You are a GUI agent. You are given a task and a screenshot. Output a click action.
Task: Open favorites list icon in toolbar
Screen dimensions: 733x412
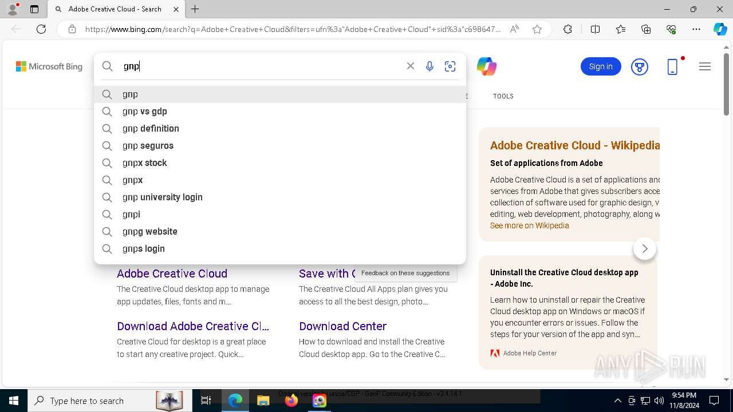[621, 29]
